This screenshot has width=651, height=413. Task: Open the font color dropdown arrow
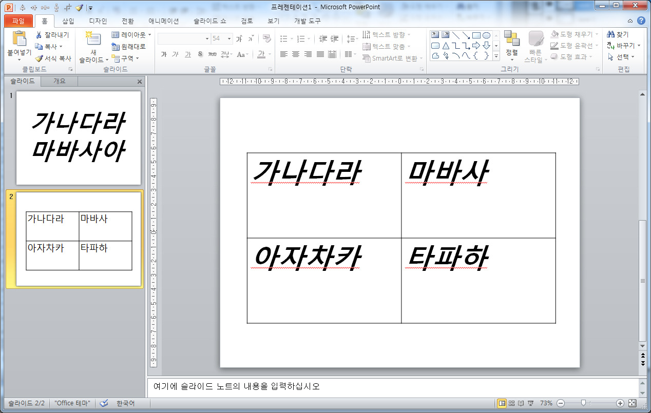(x=270, y=54)
